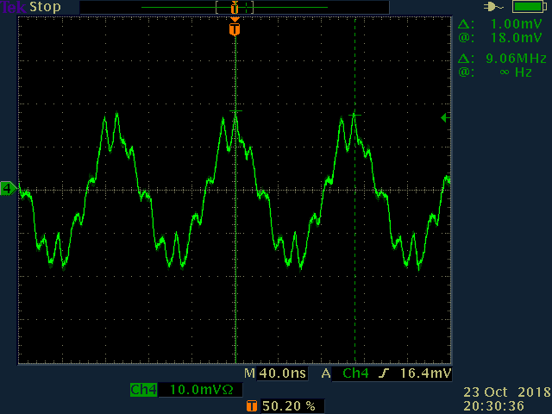The image size is (552, 414).
Task: Click the date and time 23 Oct 2018 display
Action: pyautogui.click(x=507, y=398)
